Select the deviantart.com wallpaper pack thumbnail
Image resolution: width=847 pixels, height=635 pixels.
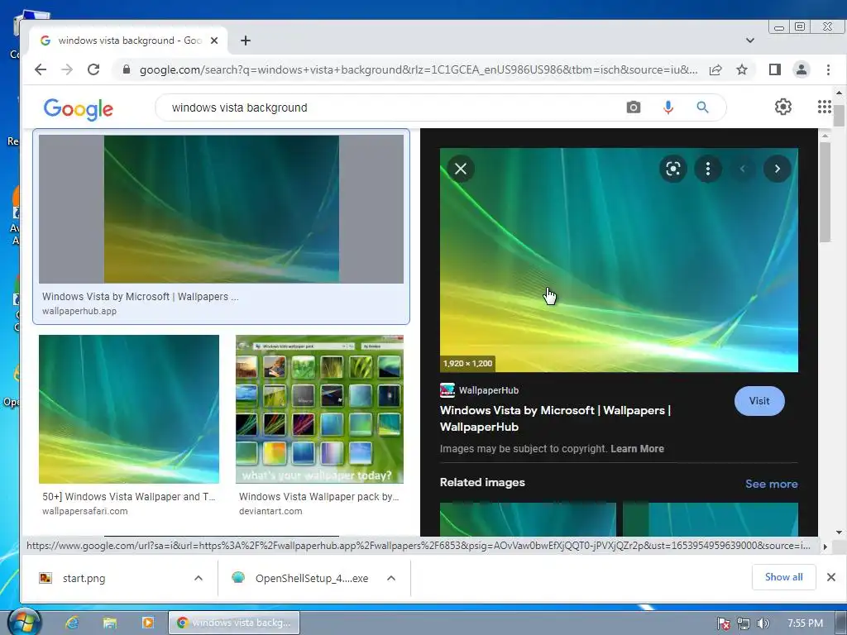tap(320, 409)
